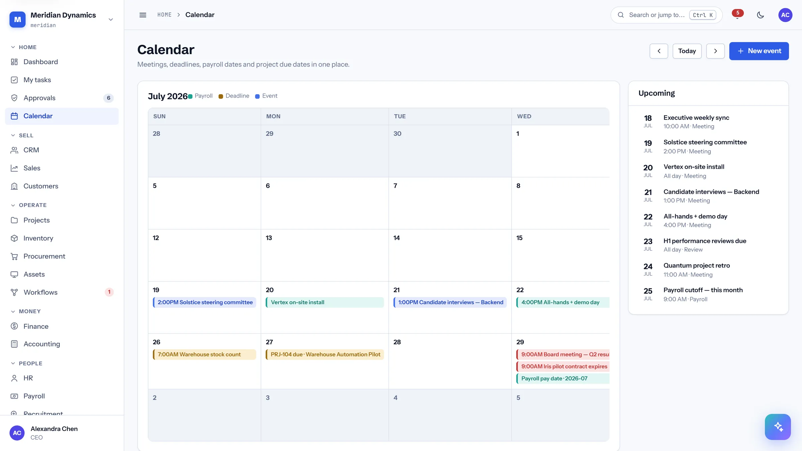
Task: Click the Ctrl K shortcut hint
Action: click(702, 15)
